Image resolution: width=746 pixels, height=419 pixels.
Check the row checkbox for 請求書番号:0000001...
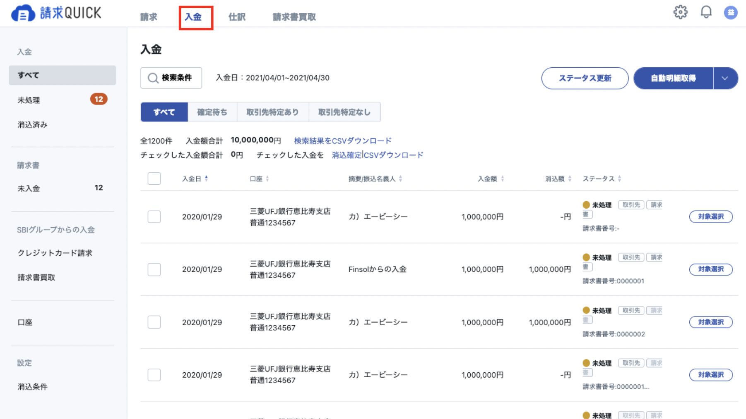pyautogui.click(x=154, y=269)
